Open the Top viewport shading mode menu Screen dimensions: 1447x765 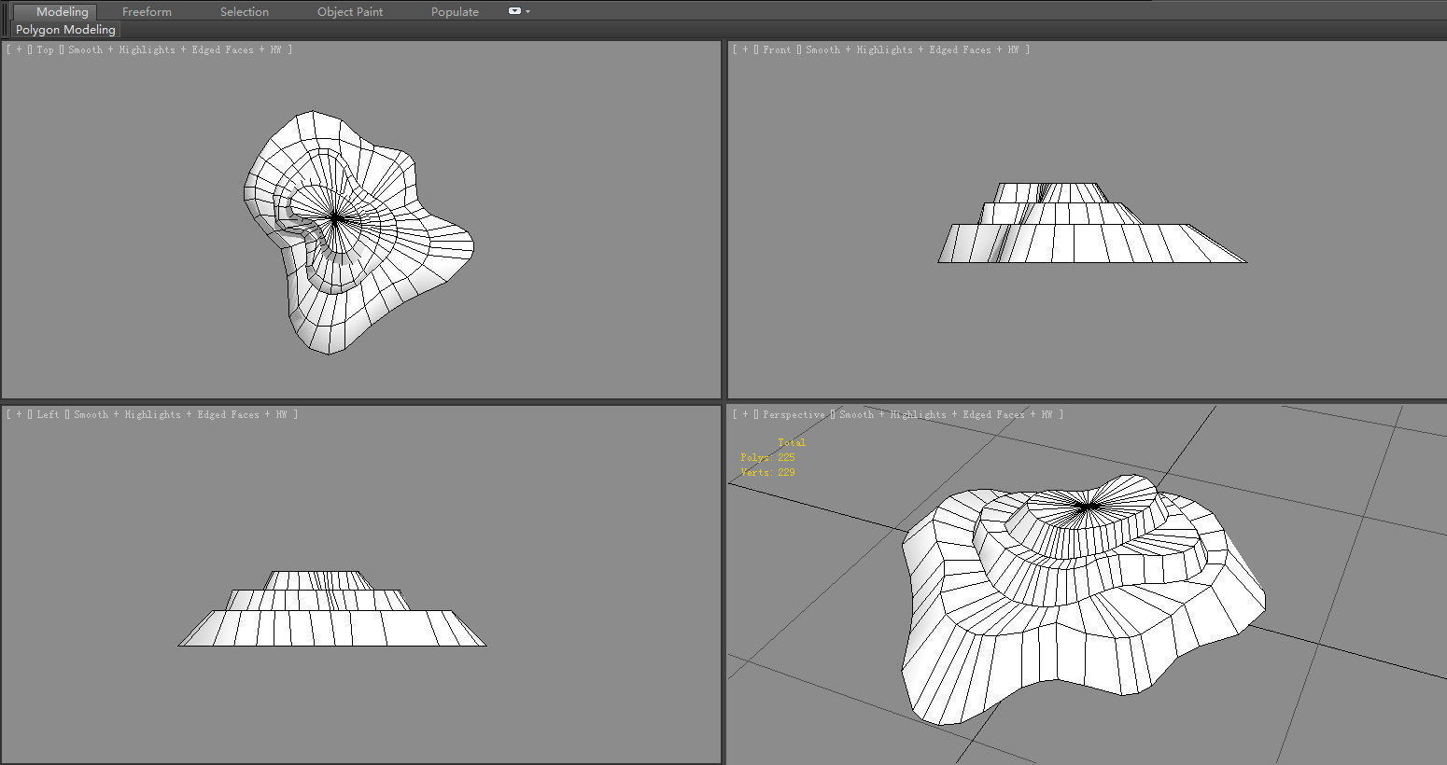tap(177, 49)
